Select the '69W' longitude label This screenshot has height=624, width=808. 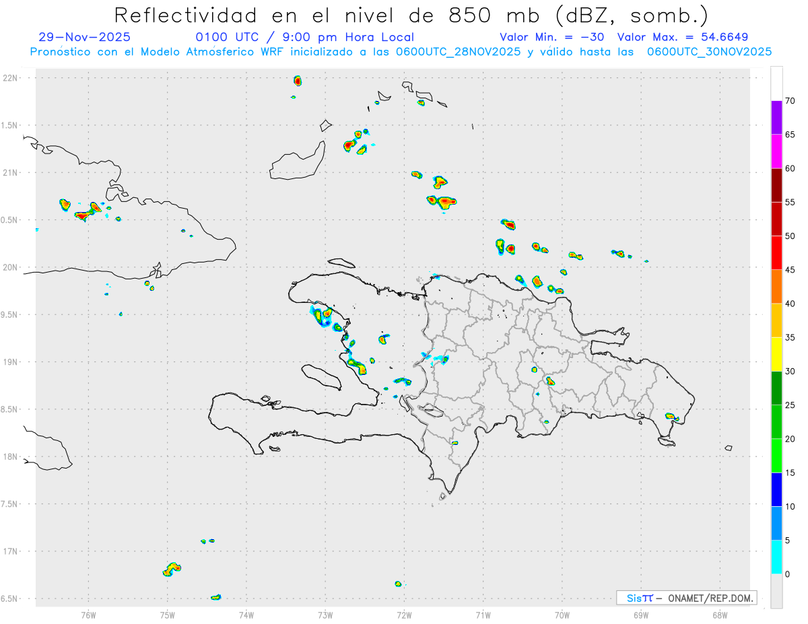[641, 615]
